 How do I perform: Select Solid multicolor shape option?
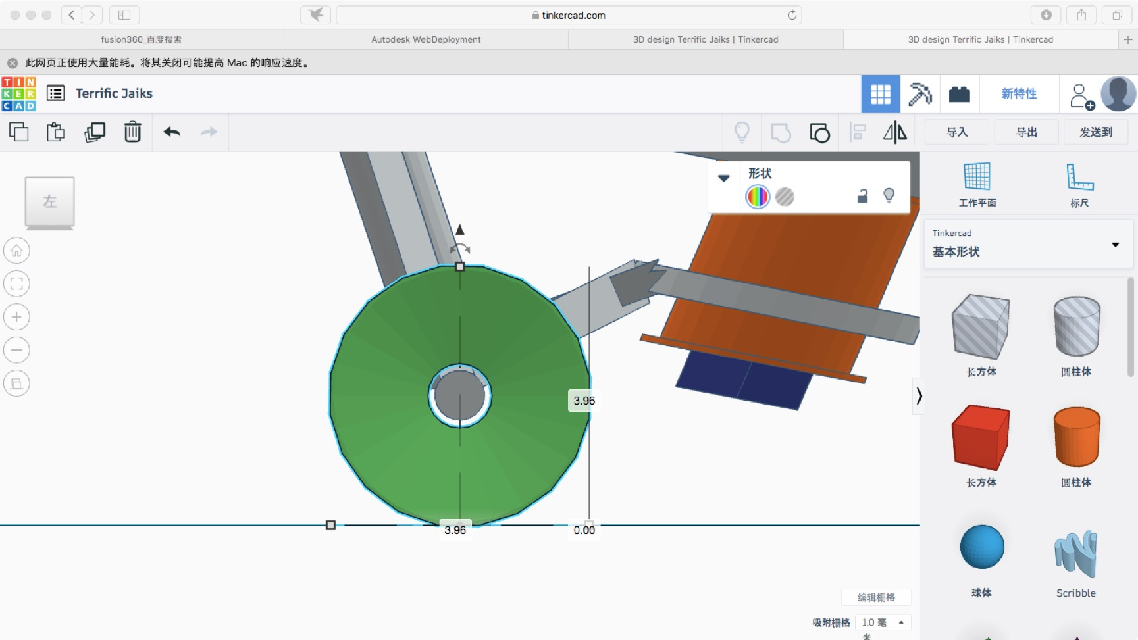click(x=758, y=197)
